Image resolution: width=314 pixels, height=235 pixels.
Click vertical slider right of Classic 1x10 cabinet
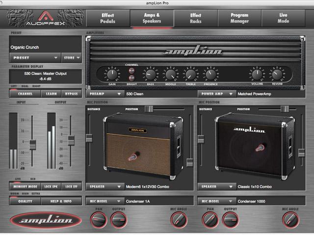(x=301, y=153)
